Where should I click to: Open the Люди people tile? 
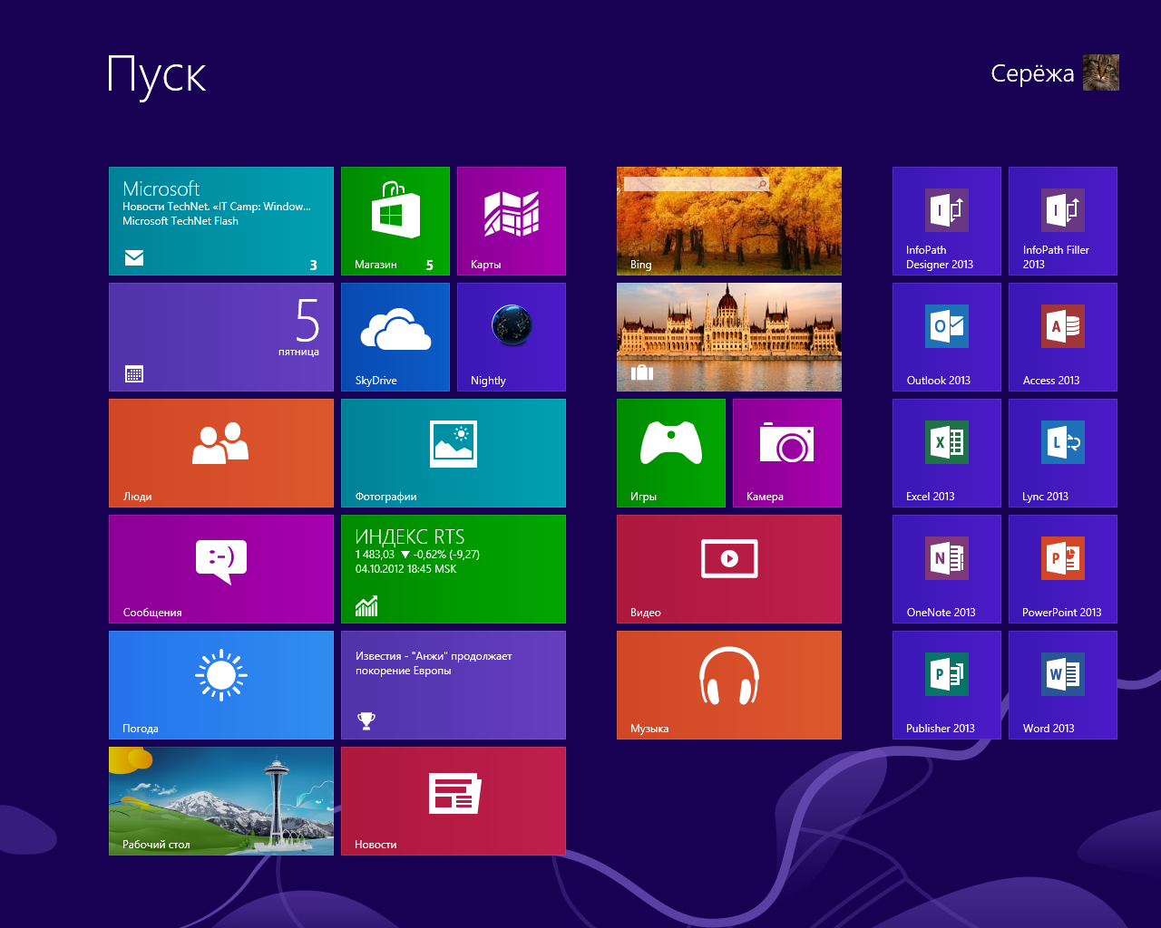coord(221,453)
